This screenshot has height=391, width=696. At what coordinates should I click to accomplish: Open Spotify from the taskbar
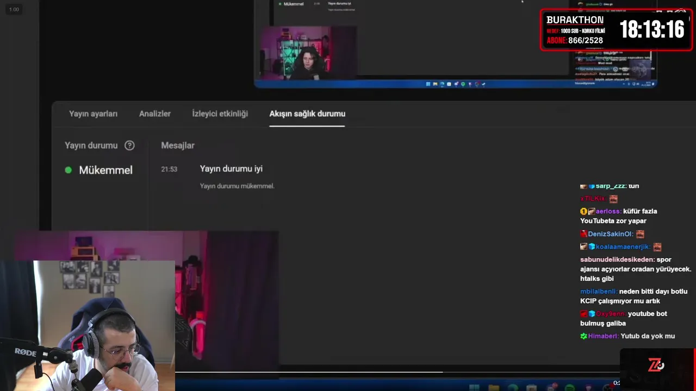click(x=569, y=388)
